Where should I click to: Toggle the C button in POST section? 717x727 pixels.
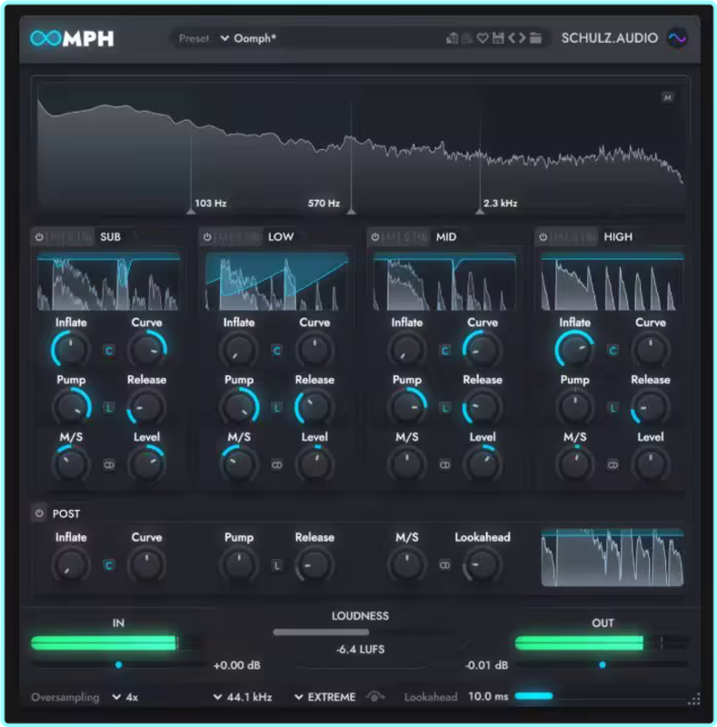pos(109,565)
